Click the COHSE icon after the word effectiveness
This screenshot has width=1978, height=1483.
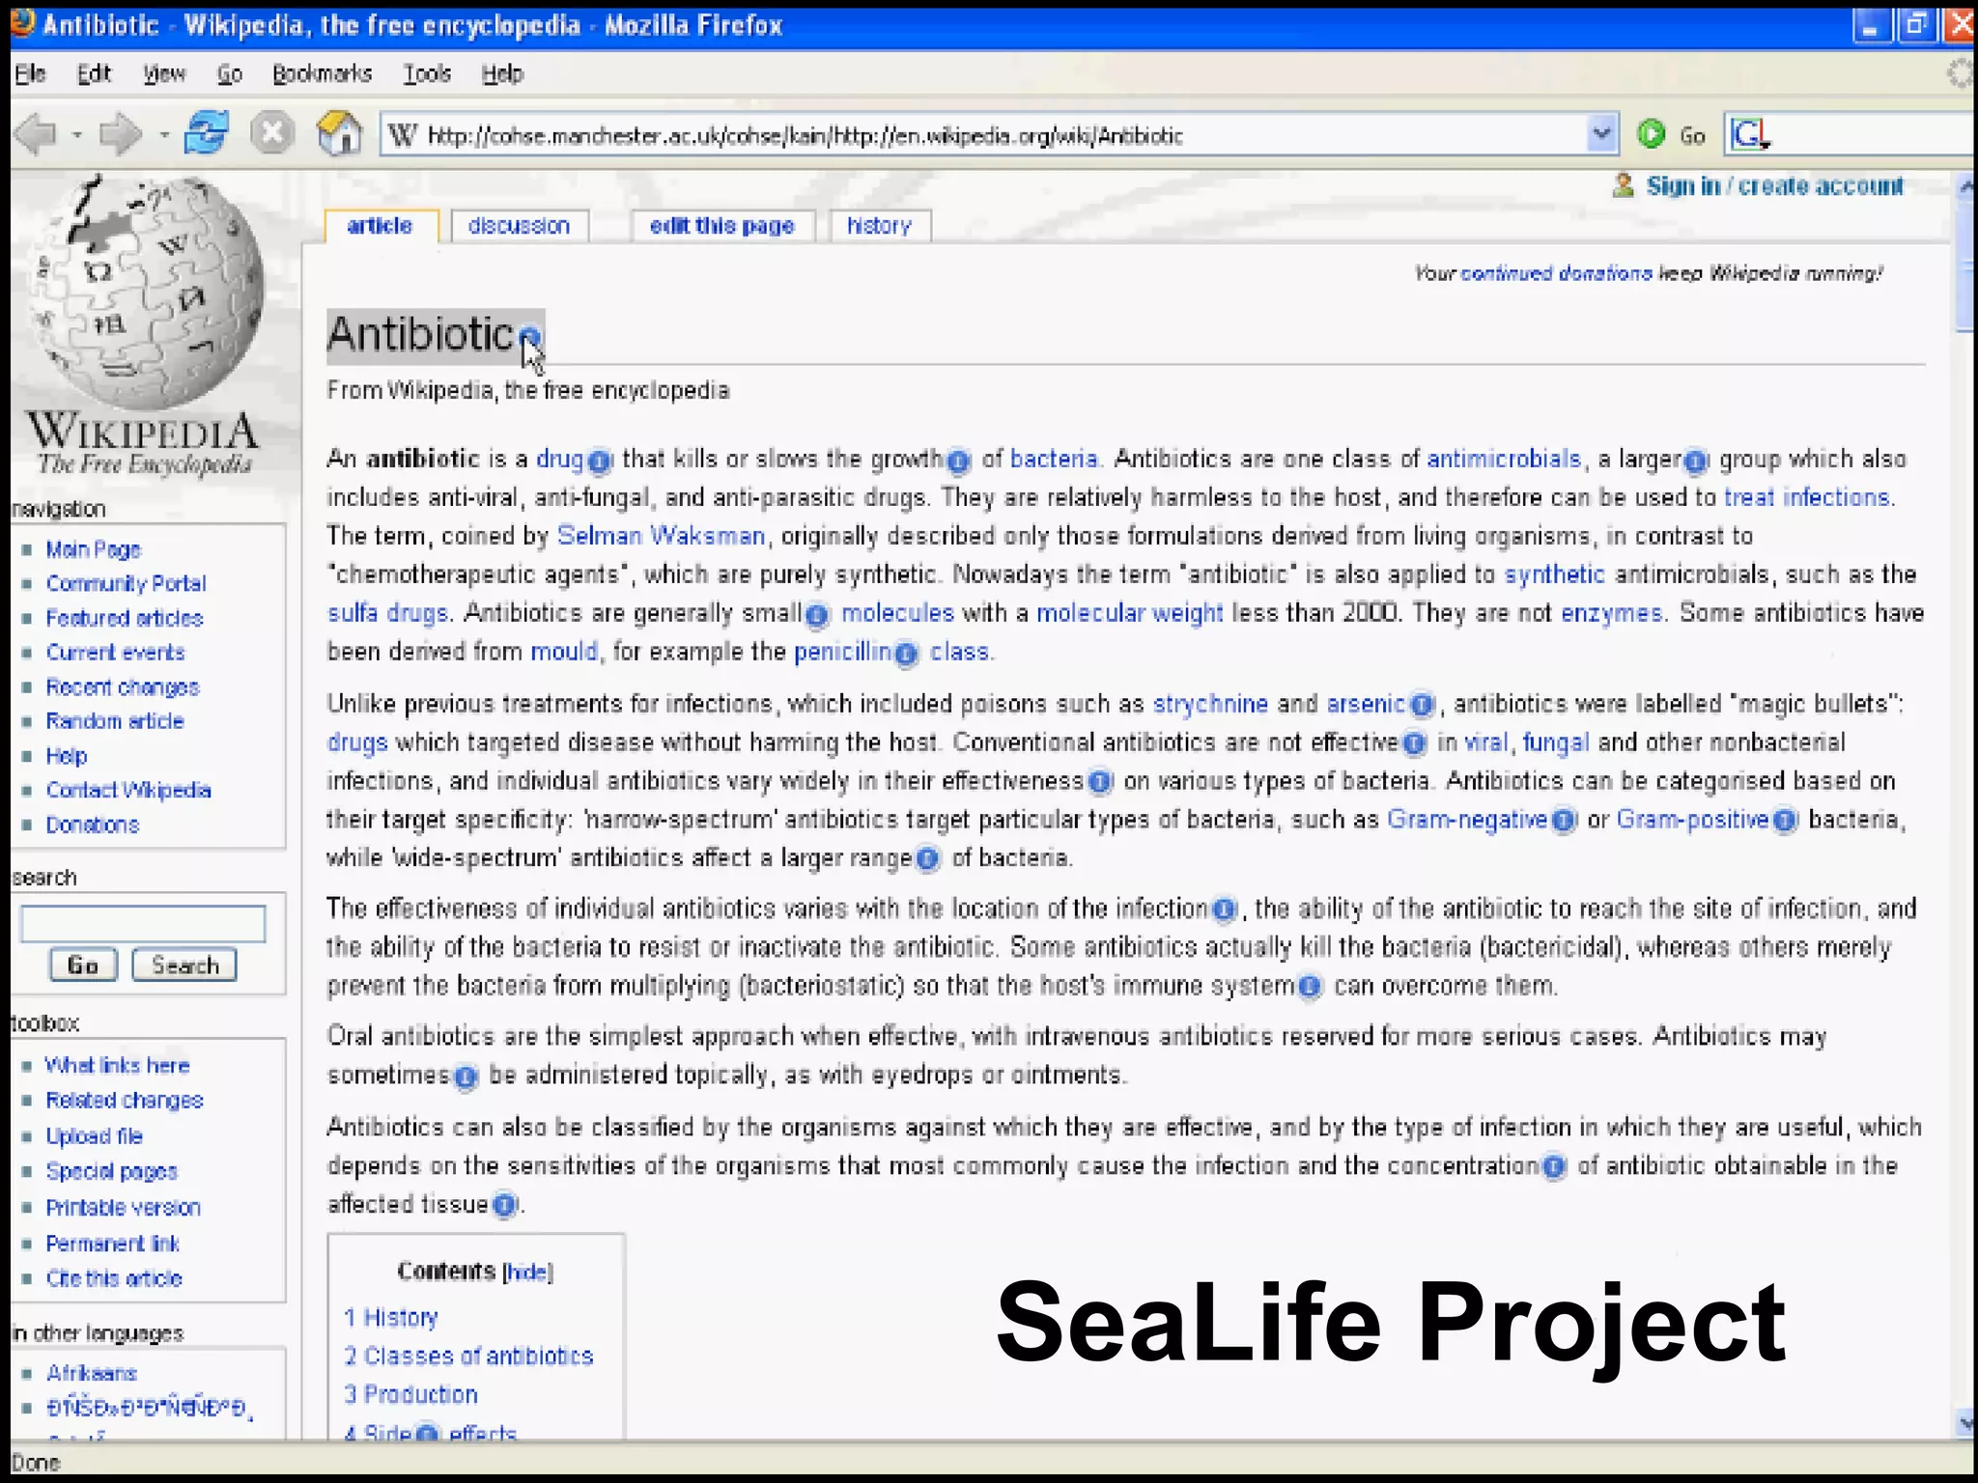1099,783
